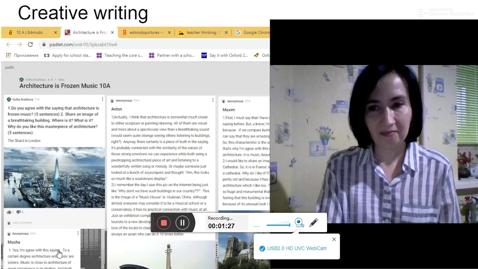The height and width of the screenshot is (269, 478).
Task: Close the webcam selection popup
Action: 334,239
